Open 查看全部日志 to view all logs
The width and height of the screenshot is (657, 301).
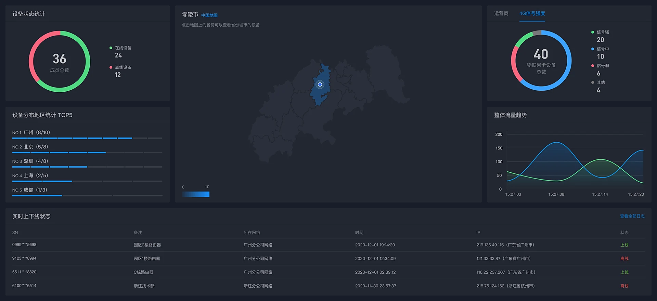tap(632, 216)
